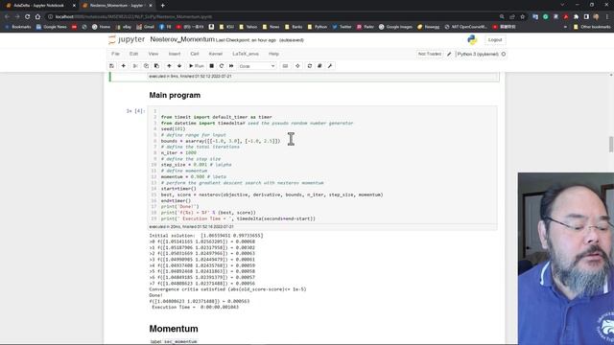Viewport: 614px width, 345px height.
Task: Save the notebook with the floppy icon
Action: pyautogui.click(x=112, y=66)
